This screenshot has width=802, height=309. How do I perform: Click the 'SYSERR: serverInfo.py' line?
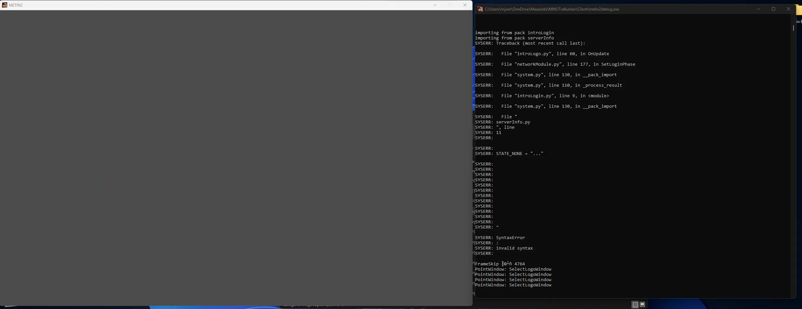[503, 122]
